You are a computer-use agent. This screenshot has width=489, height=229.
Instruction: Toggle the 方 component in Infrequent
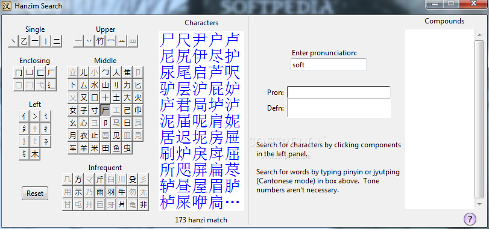(78, 180)
